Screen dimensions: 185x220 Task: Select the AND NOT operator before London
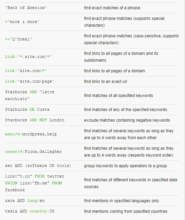coord(38,120)
